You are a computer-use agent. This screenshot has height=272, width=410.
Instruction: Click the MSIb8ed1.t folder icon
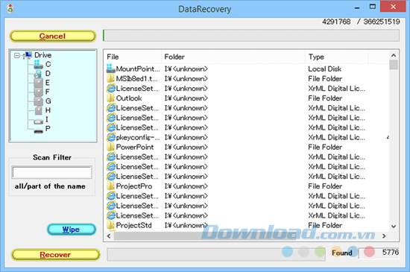coord(110,78)
